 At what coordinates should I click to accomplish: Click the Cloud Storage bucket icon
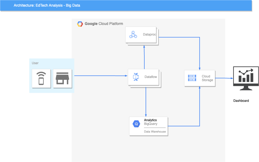(x=192, y=78)
